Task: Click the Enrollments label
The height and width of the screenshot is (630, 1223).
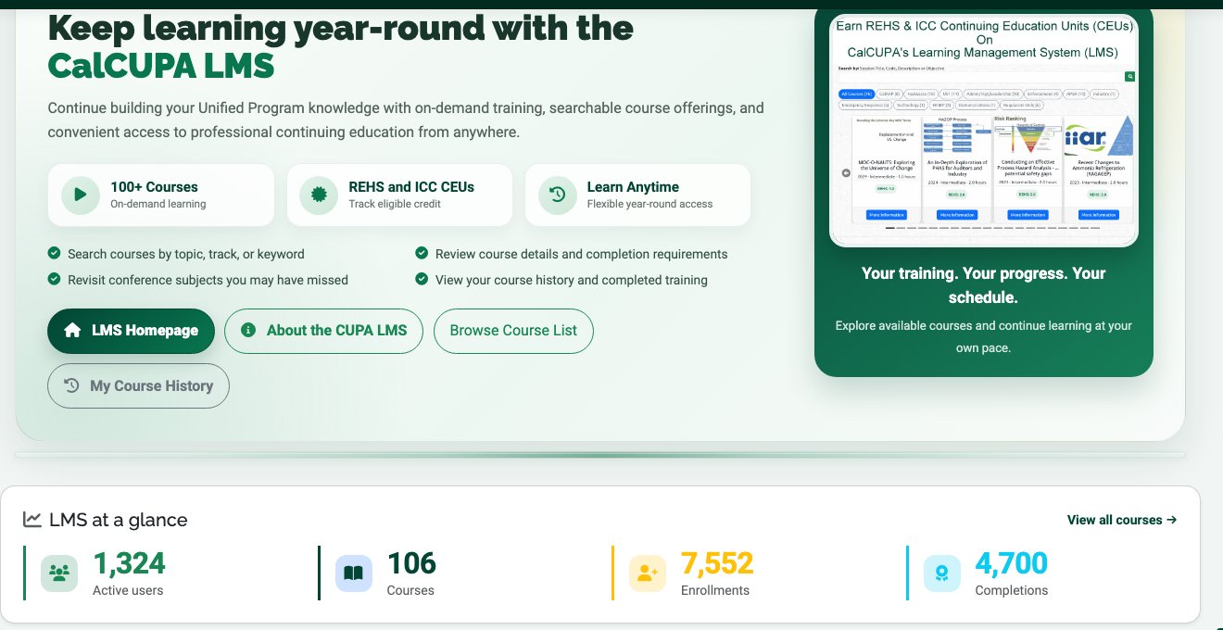Action: (715, 590)
